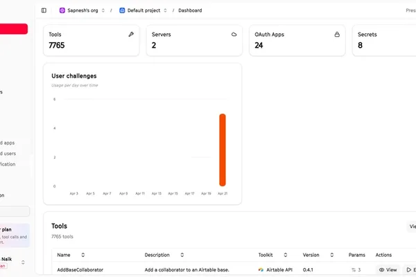Viewport: 416px width, 277px height.
Task: Open the Secrets count card
Action: (x=384, y=40)
